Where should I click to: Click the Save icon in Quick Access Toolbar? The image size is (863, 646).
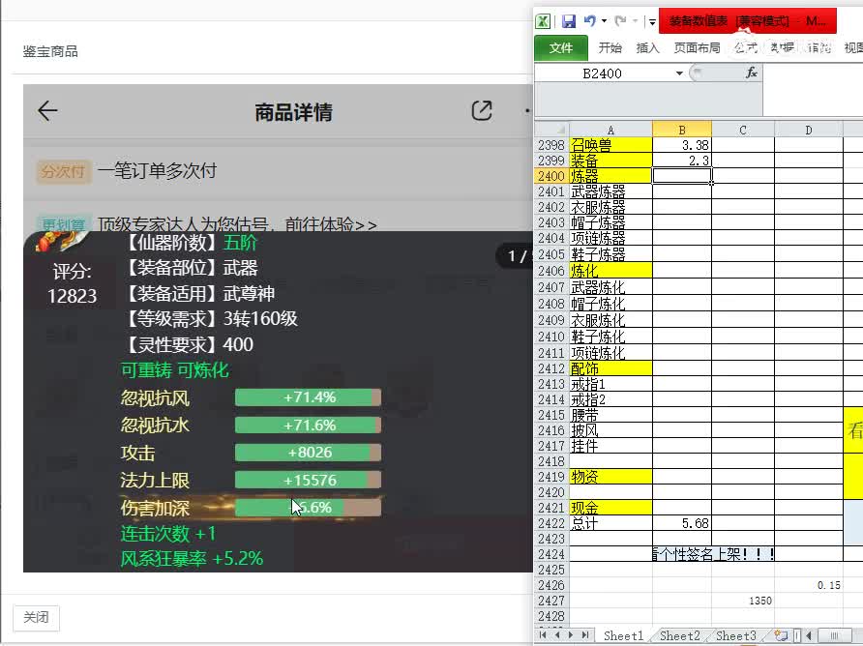click(570, 19)
